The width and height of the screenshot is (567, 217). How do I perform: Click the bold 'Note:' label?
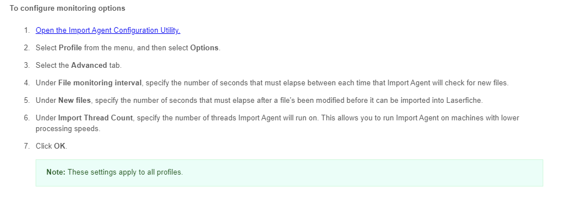[56, 172]
